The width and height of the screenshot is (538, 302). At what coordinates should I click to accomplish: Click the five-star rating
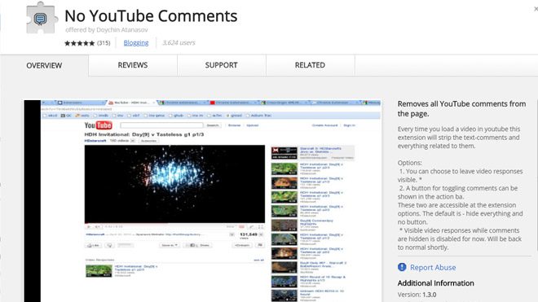tap(80, 43)
